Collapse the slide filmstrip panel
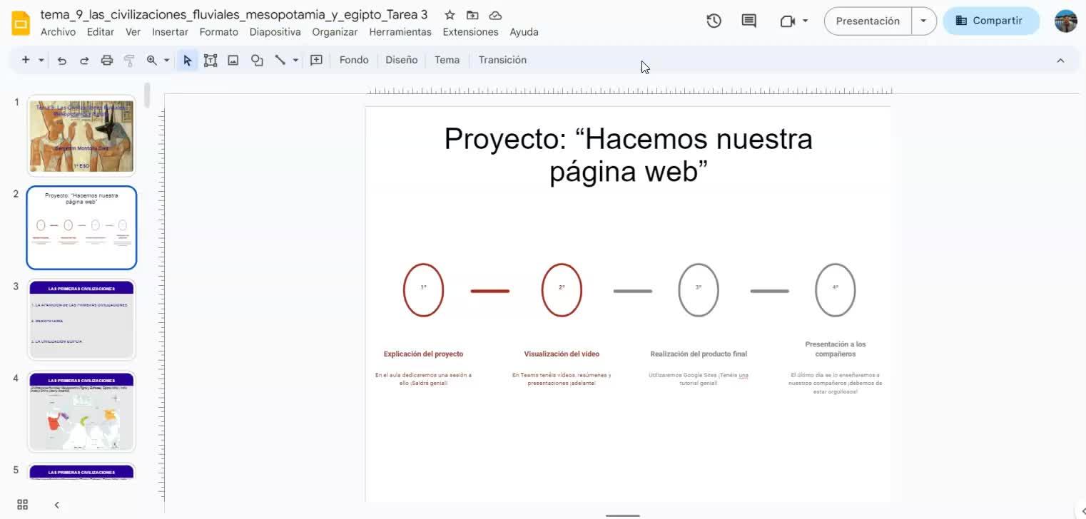 click(56, 505)
